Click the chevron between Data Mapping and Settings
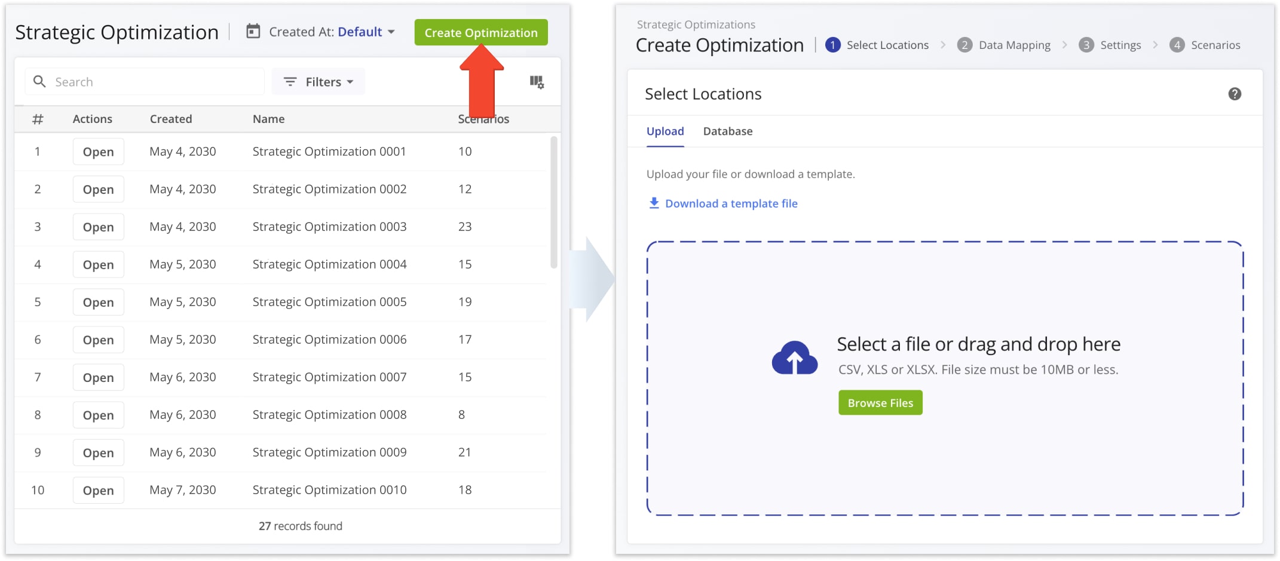 click(1064, 45)
